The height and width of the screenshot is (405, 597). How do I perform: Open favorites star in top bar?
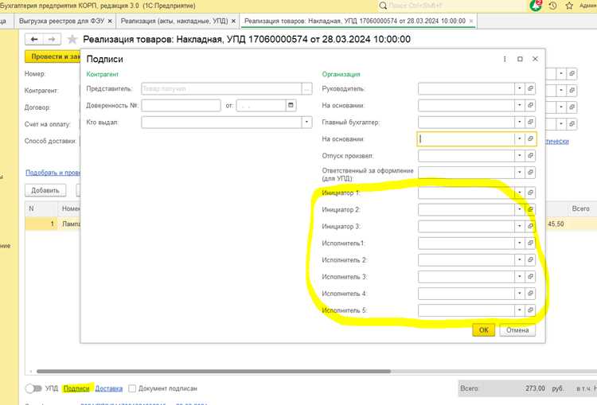569,6
